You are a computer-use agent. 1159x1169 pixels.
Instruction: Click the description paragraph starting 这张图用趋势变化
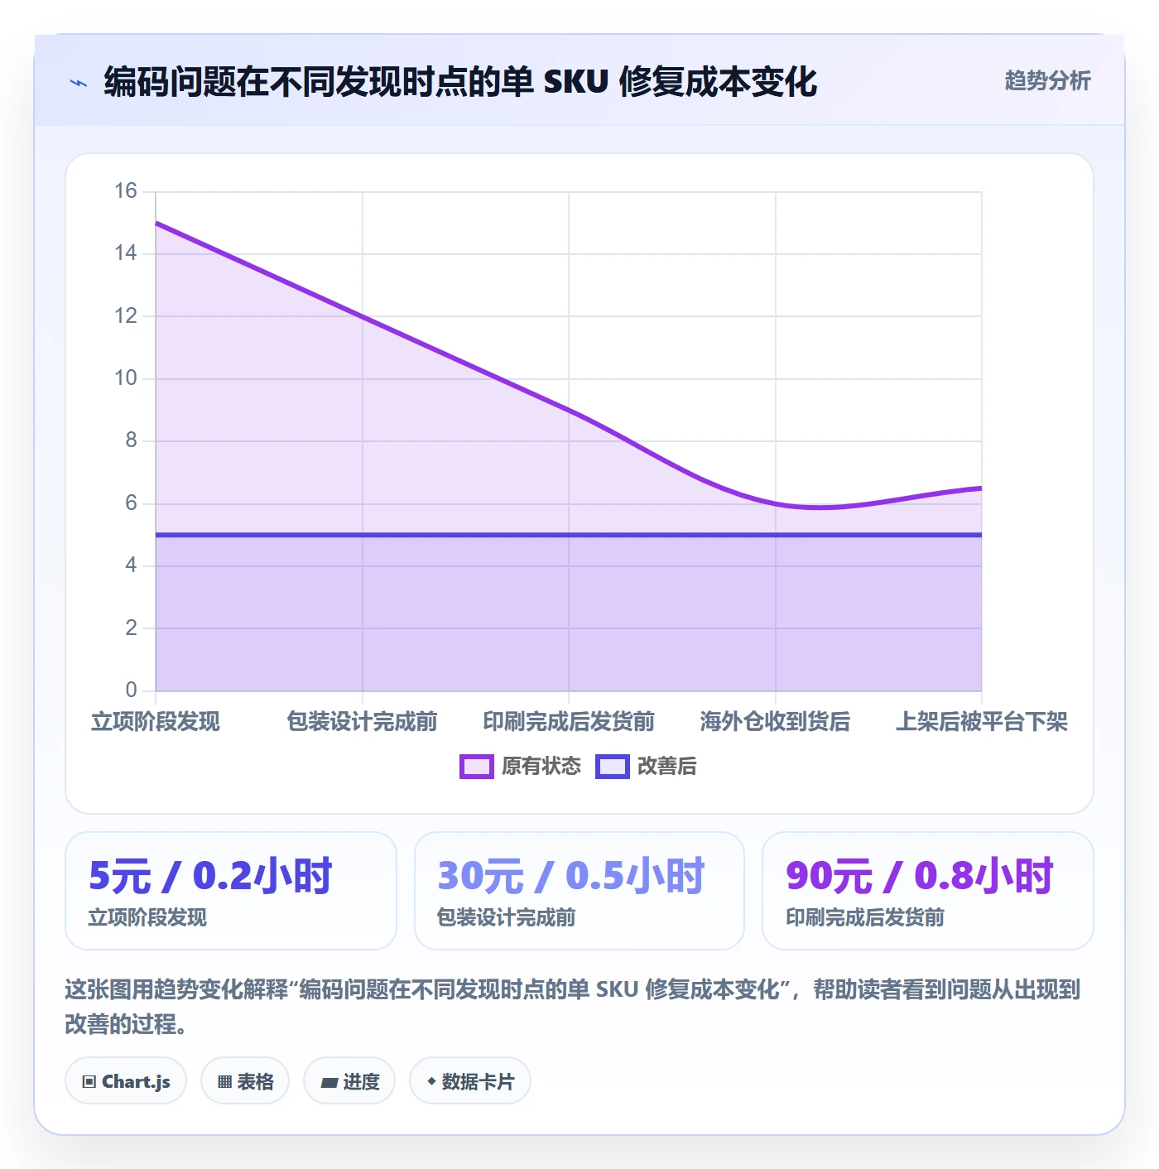573,1007
